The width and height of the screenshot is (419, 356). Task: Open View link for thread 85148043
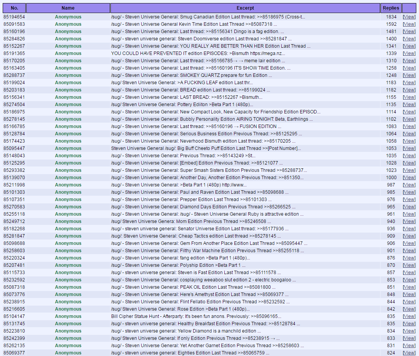(x=409, y=155)
